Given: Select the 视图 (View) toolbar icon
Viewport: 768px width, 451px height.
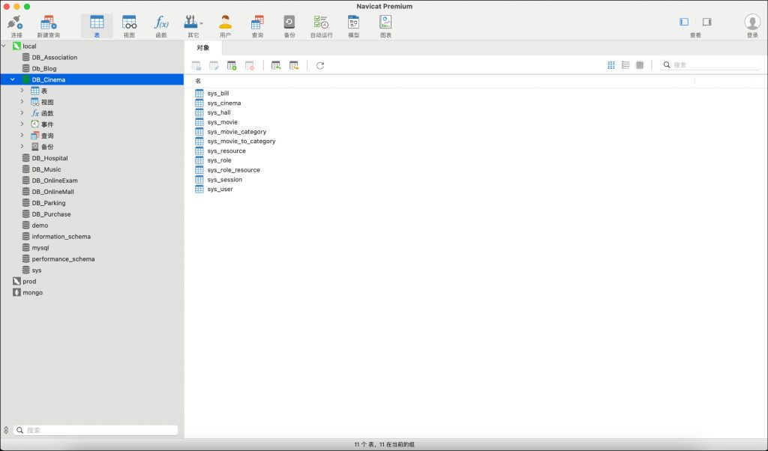Looking at the screenshot, I should [x=129, y=25].
